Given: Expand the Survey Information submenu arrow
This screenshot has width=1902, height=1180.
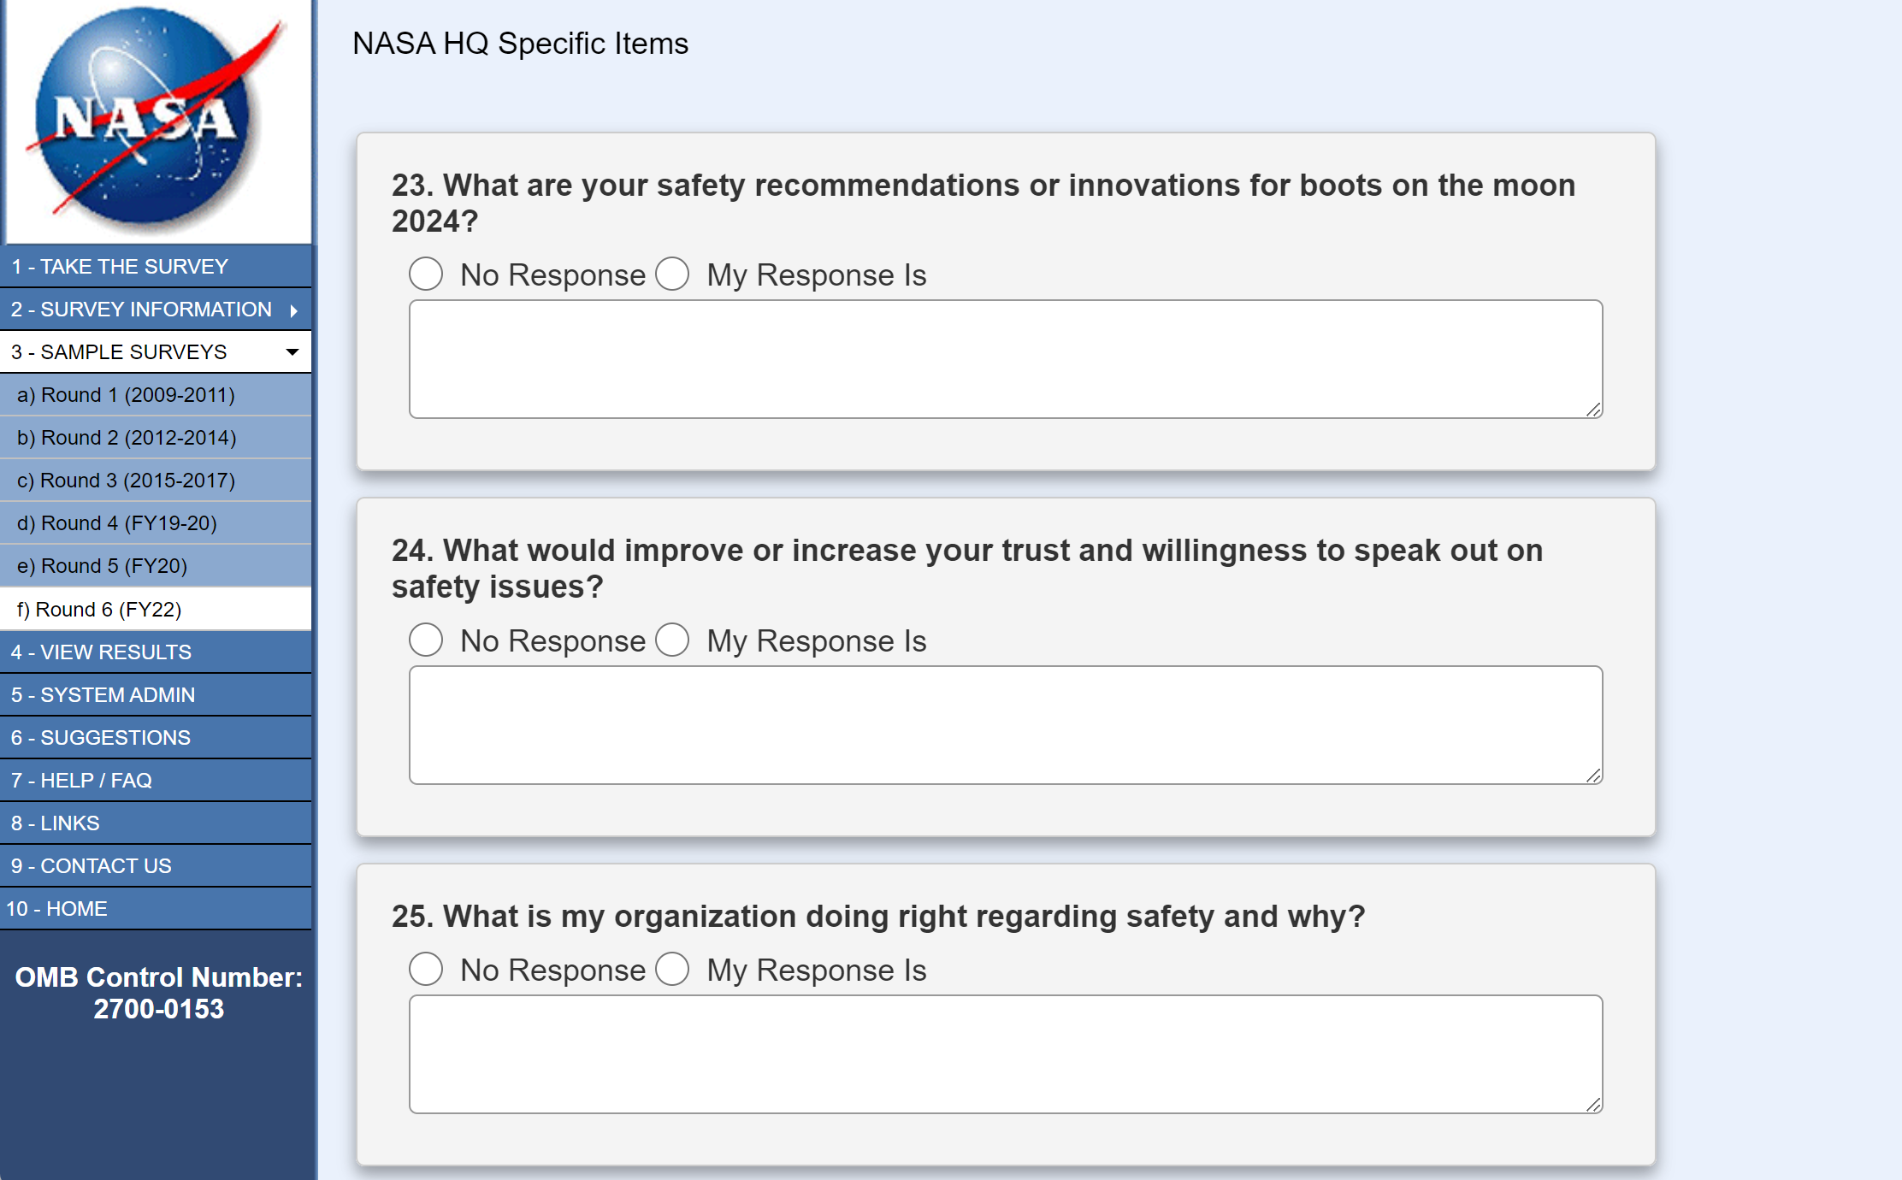Looking at the screenshot, I should [x=293, y=310].
